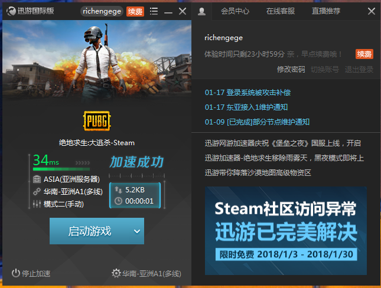The height and width of the screenshot is (288, 381).
Task: Open the hamburger list menu icon
Action: [154, 11]
